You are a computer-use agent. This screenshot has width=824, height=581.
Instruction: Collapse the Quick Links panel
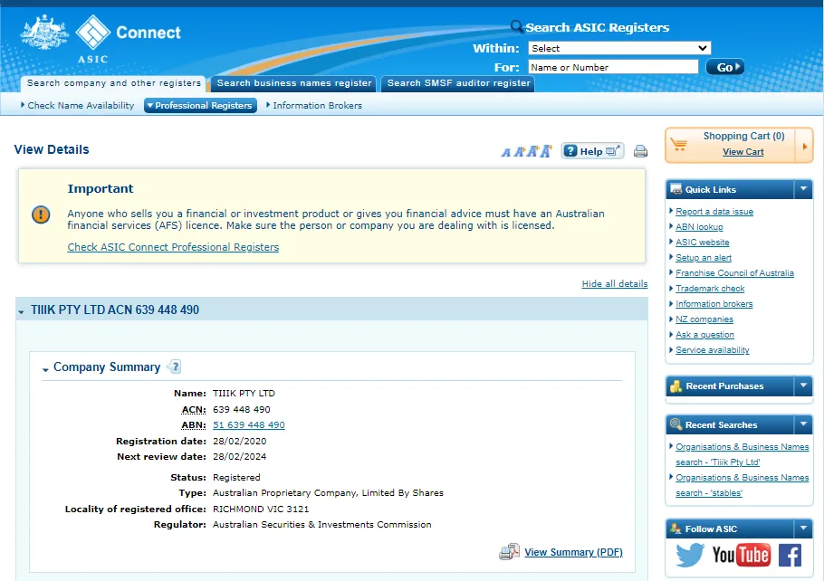803,188
